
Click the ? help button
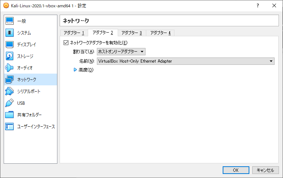click(258, 5)
